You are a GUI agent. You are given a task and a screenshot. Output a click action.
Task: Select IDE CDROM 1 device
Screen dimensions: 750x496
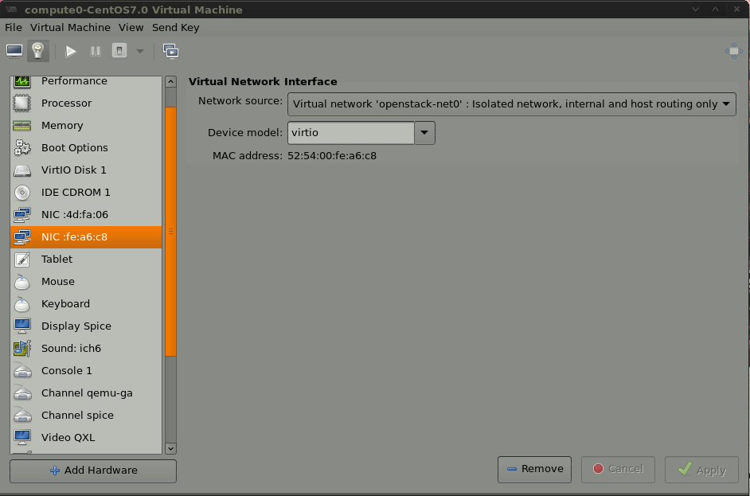point(76,193)
